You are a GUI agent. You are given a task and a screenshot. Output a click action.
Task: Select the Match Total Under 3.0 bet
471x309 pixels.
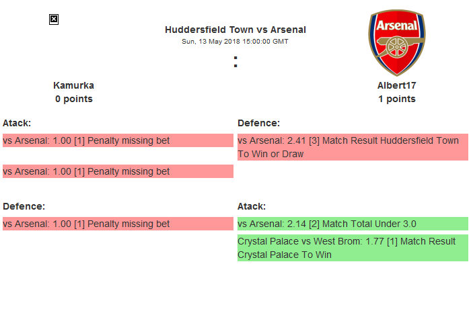tap(353, 224)
